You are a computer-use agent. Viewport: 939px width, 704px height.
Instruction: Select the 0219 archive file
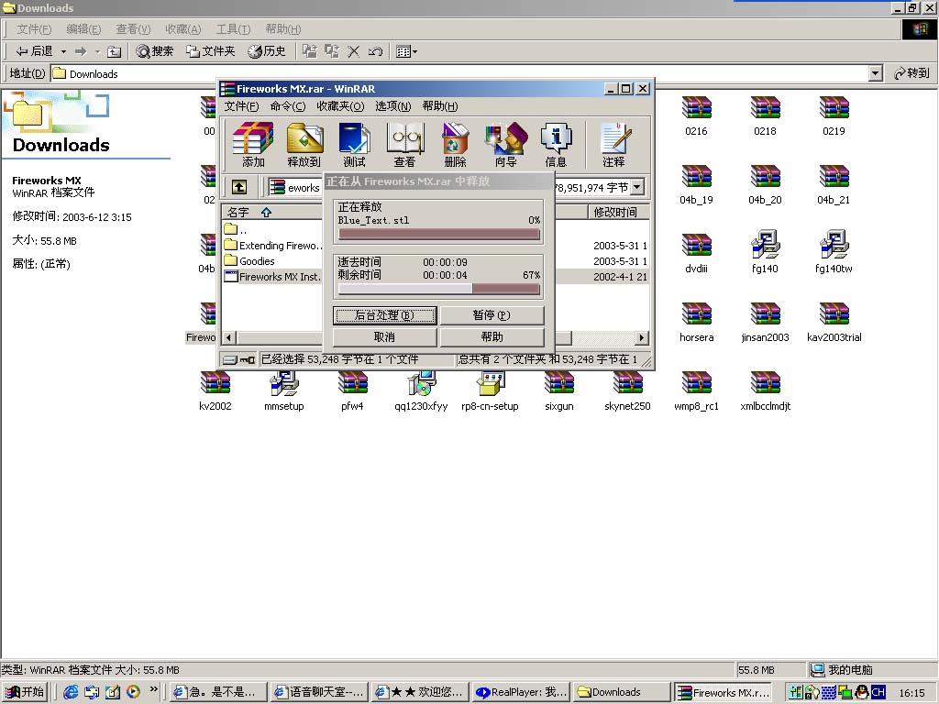834,116
